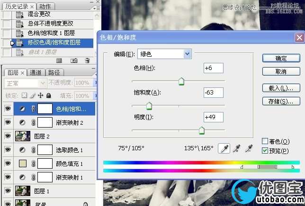305x206 pixels.
Task: Hide the 渐变映射 1 layer
Action: [x=8, y=177]
